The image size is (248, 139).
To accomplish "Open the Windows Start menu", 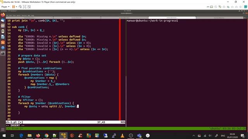I will [4, 136].
